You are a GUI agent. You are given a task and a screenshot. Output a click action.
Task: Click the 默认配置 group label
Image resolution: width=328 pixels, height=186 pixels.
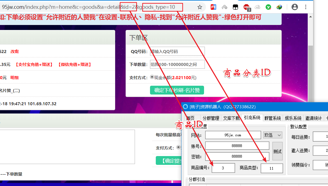pyautogui.click(x=298, y=127)
